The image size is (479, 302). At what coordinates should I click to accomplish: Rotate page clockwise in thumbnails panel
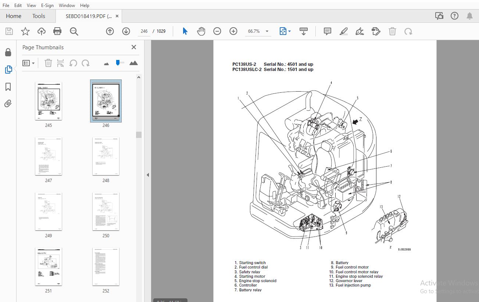[x=86, y=63]
